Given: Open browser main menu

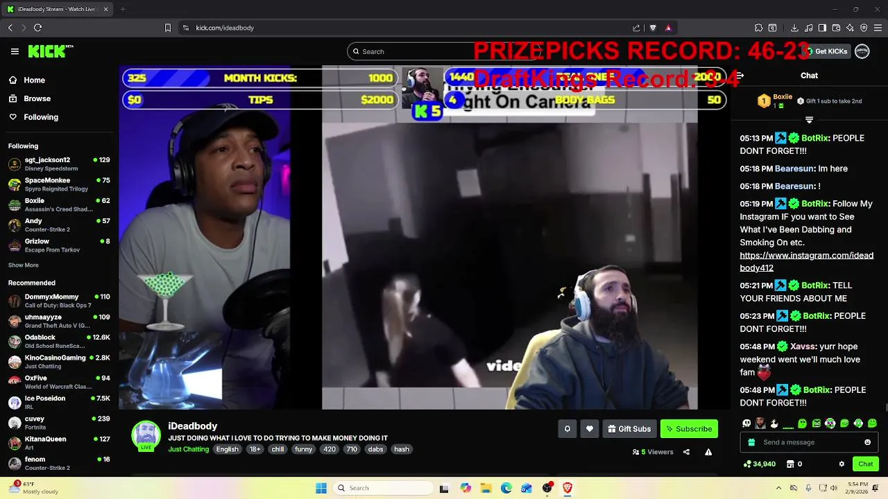Looking at the screenshot, I should pyautogui.click(x=878, y=28).
